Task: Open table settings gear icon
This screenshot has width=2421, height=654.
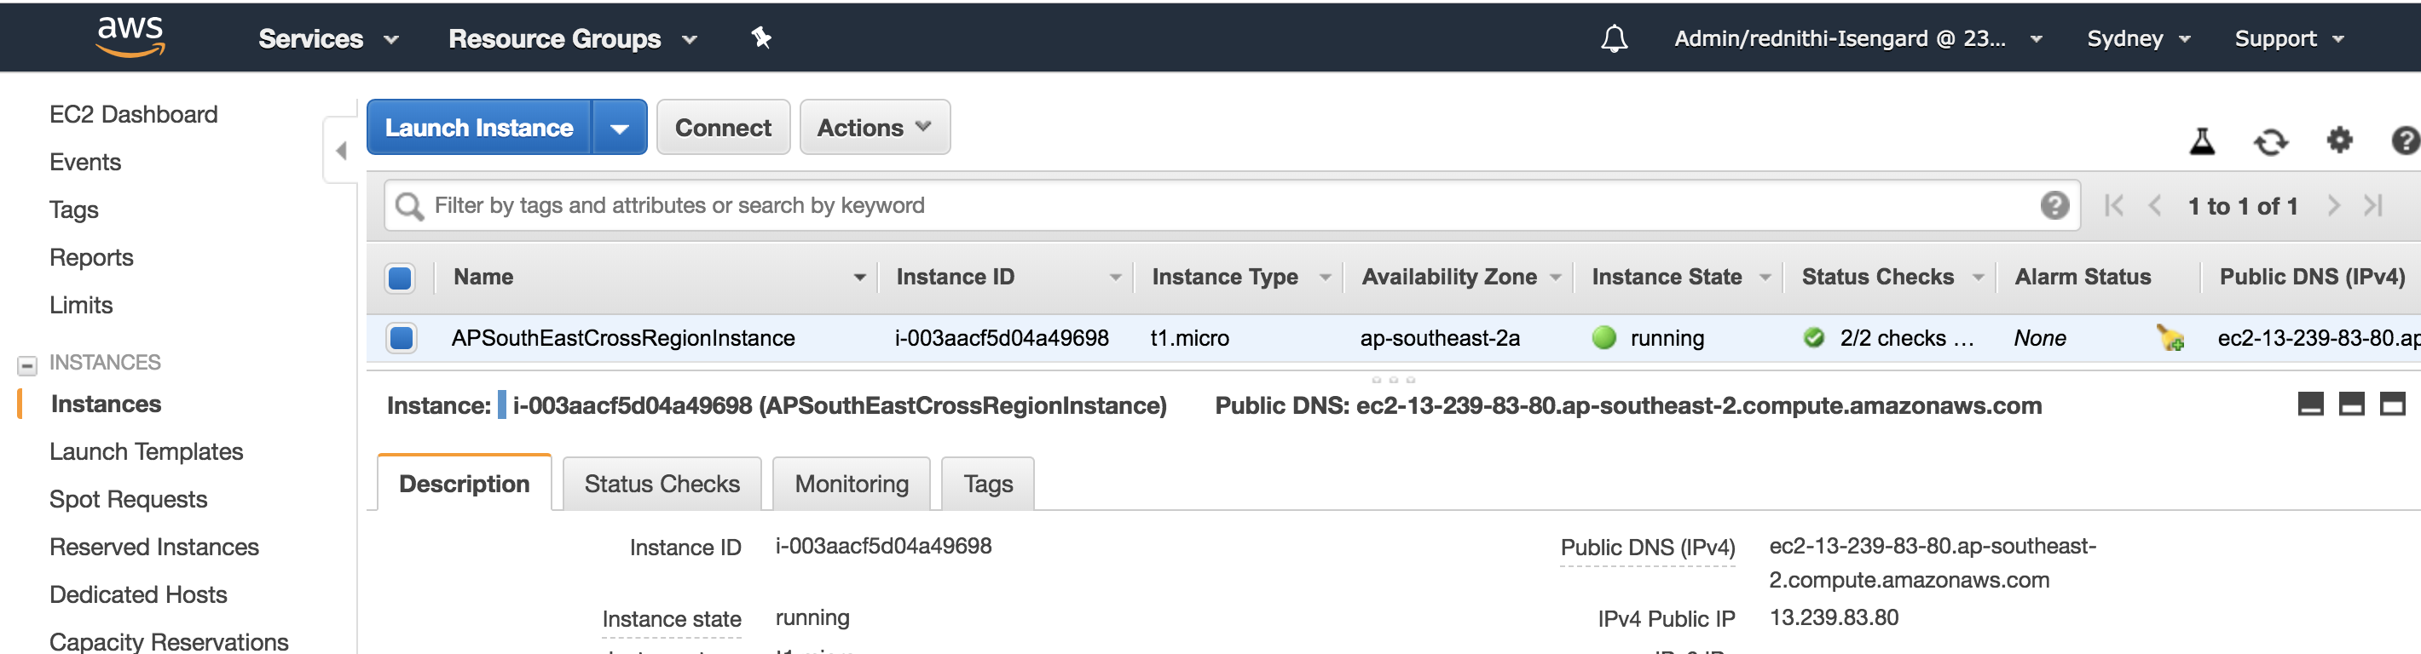Action: point(2339,141)
